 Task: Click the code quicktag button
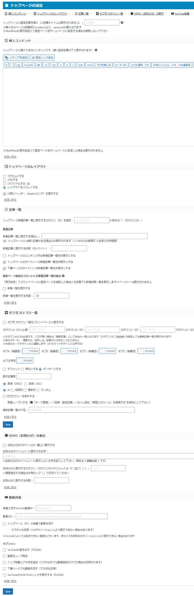tap(80, 65)
